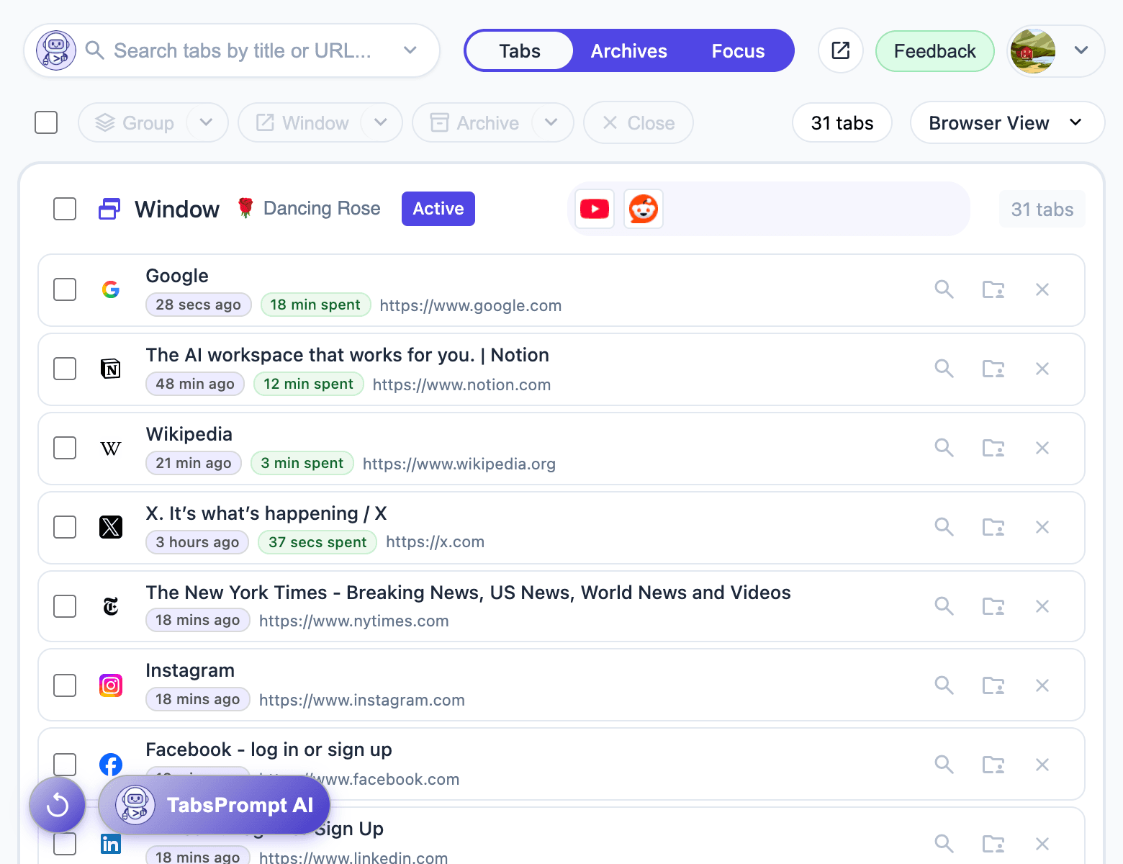1123x864 pixels.
Task: Move the Google tab using its folder icon
Action: pyautogui.click(x=993, y=289)
